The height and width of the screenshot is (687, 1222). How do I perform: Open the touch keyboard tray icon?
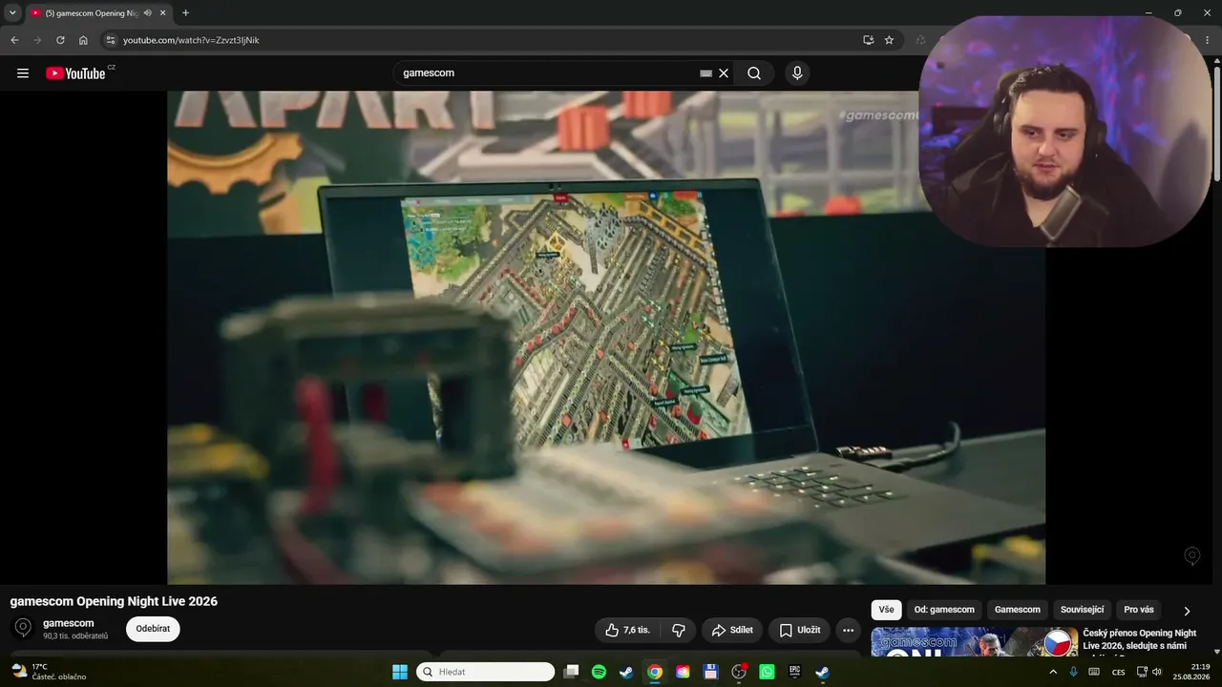1094,672
